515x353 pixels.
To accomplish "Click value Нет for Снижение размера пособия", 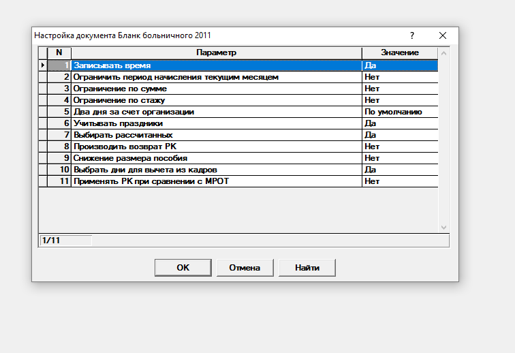I will [x=400, y=158].
